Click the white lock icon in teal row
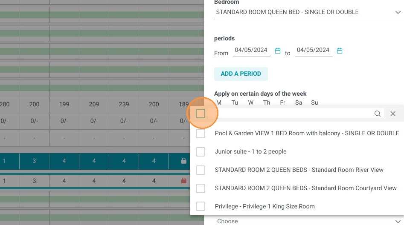Image resolution: width=404 pixels, height=225 pixels. pyautogui.click(x=184, y=161)
